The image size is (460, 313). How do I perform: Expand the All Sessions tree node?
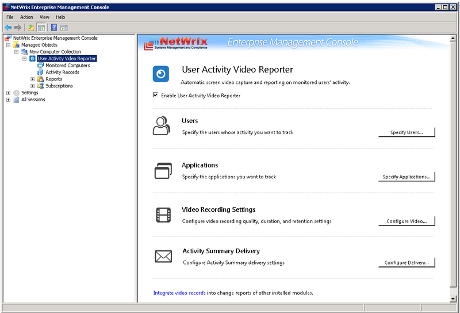coord(8,100)
